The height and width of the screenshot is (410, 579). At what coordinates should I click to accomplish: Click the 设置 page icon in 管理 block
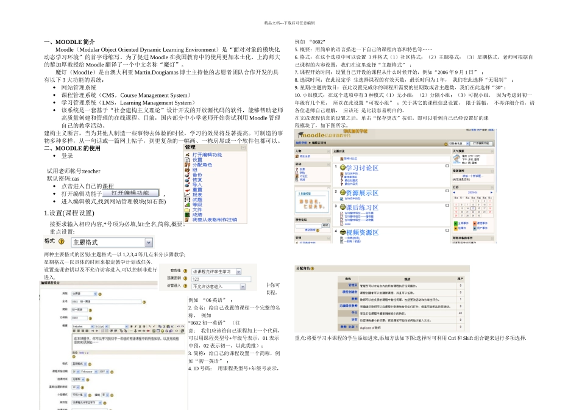188,160
